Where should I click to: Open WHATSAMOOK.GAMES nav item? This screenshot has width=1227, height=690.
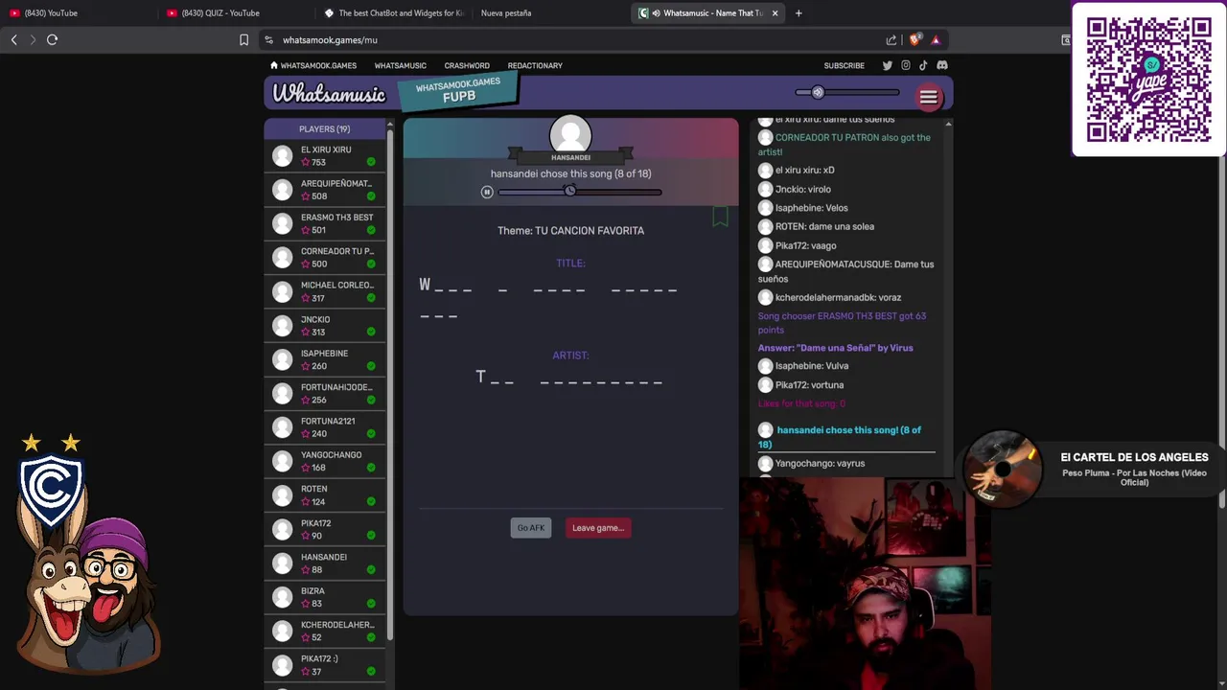coord(313,66)
